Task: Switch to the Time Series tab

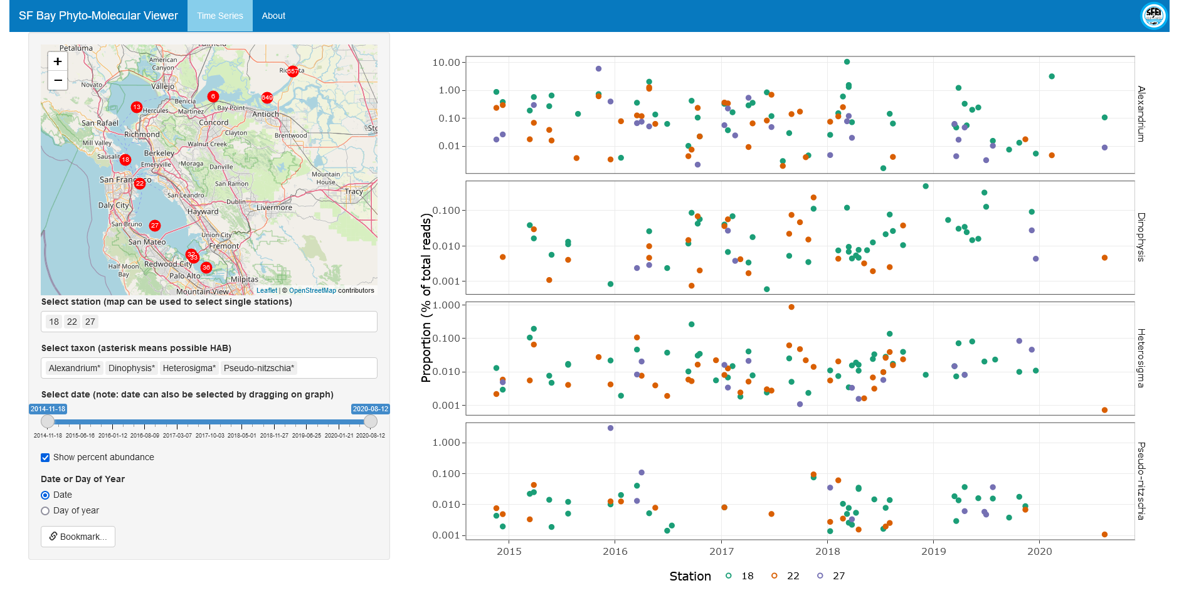Action: [219, 16]
